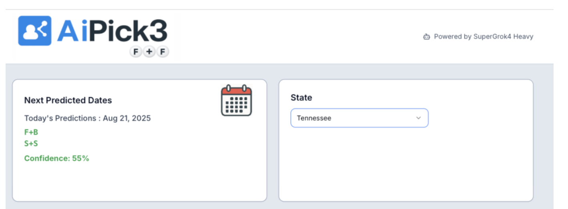
Task: Click the AiPick3 wordmark text
Action: 112,31
